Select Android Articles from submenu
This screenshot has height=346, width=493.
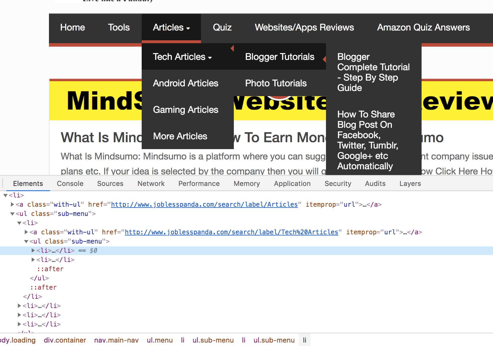click(185, 83)
